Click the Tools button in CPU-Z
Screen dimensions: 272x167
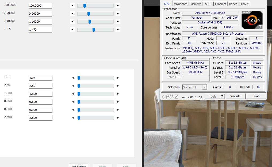[213, 96]
